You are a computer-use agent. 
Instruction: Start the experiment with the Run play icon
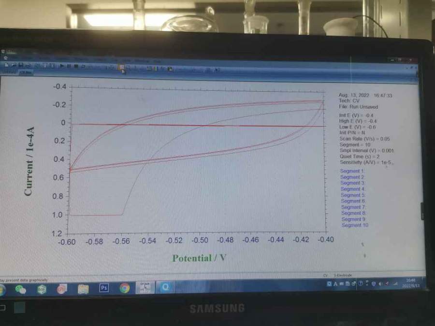click(61, 66)
